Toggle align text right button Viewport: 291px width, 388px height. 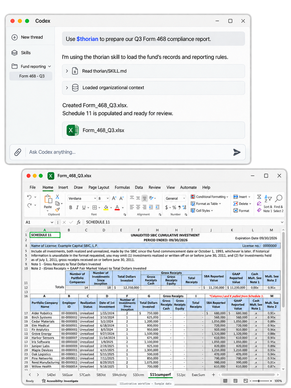coord(144,207)
